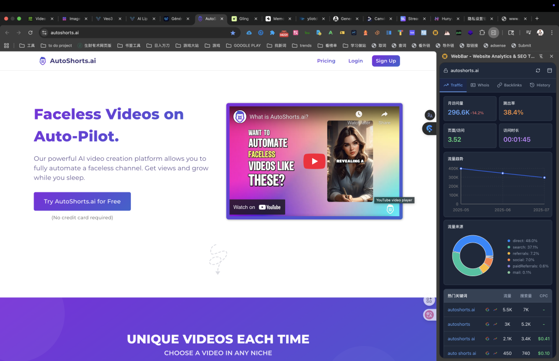559x361 pixels.
Task: Switch to WebBar Backlinks tab
Action: pyautogui.click(x=509, y=85)
